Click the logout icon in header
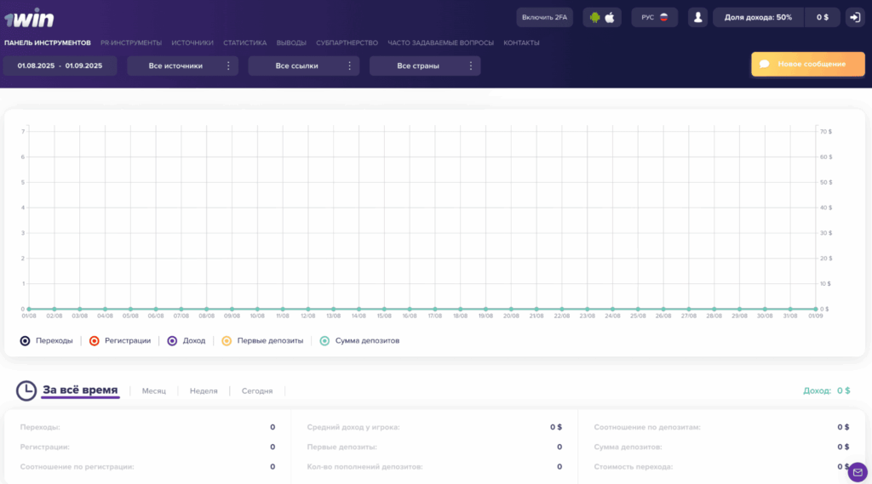872x484 pixels. point(854,17)
